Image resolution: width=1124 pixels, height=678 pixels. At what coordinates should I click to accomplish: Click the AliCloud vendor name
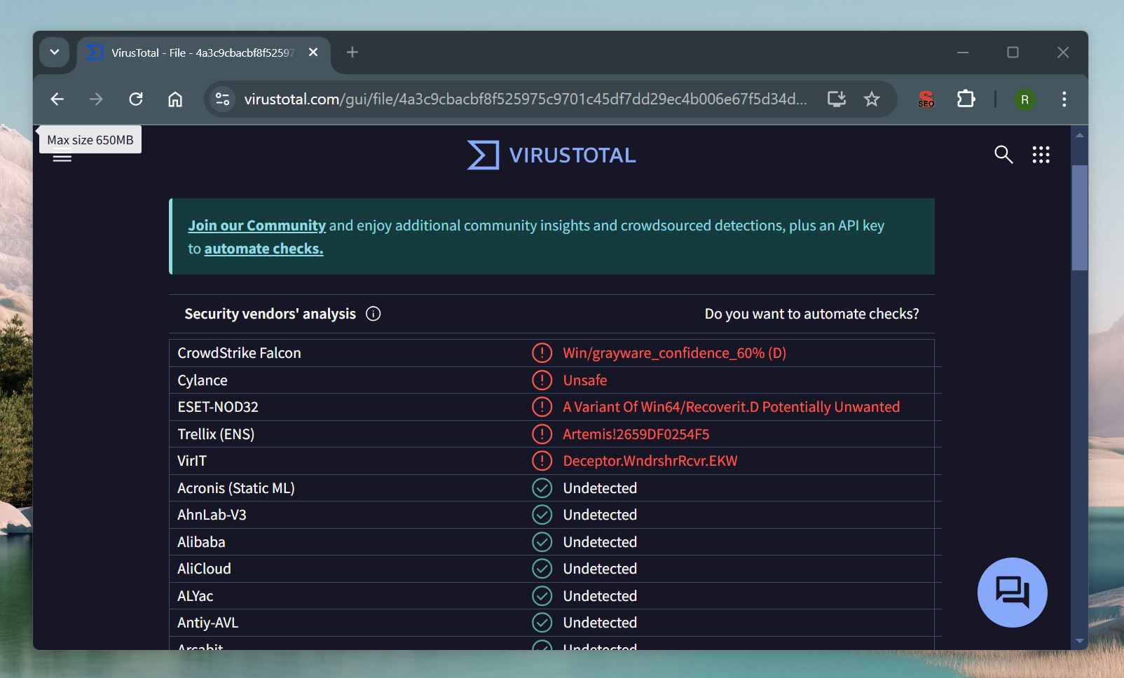coord(204,569)
